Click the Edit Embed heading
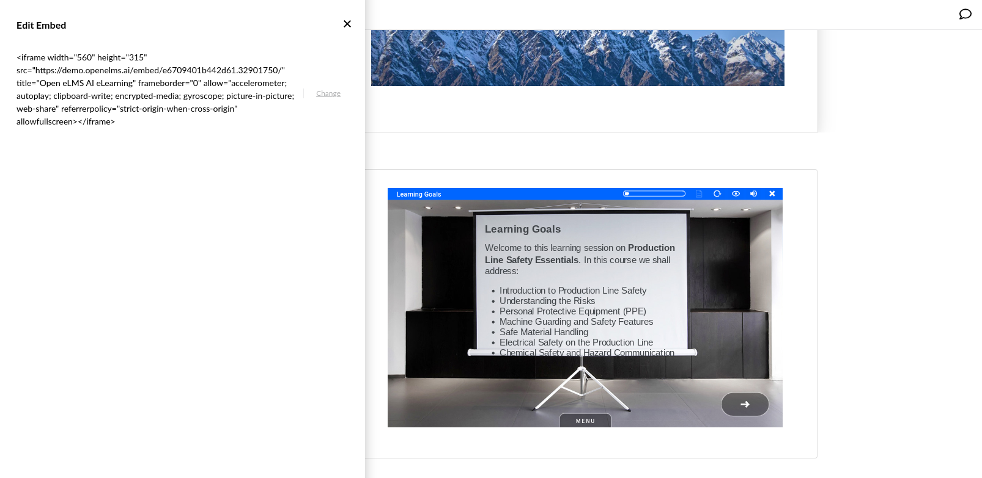The height and width of the screenshot is (478, 982). click(42, 25)
